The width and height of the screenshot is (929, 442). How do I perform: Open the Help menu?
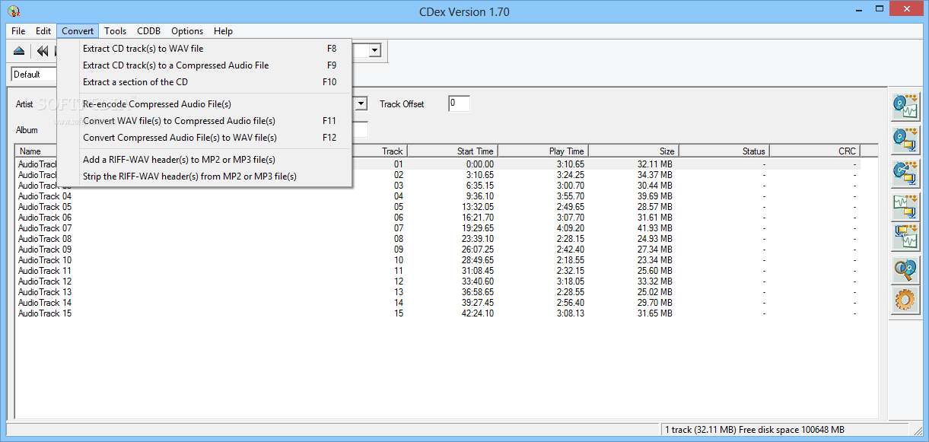[223, 31]
